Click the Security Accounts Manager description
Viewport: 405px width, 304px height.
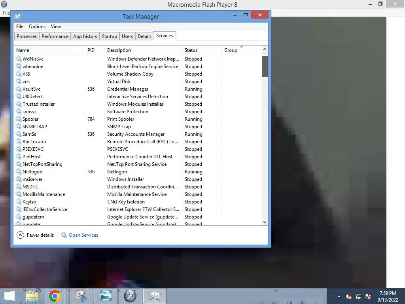click(x=136, y=134)
